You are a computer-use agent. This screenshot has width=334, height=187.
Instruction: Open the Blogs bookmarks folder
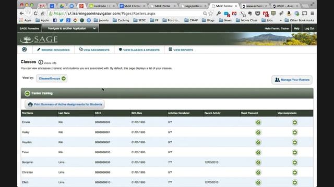(208, 20)
